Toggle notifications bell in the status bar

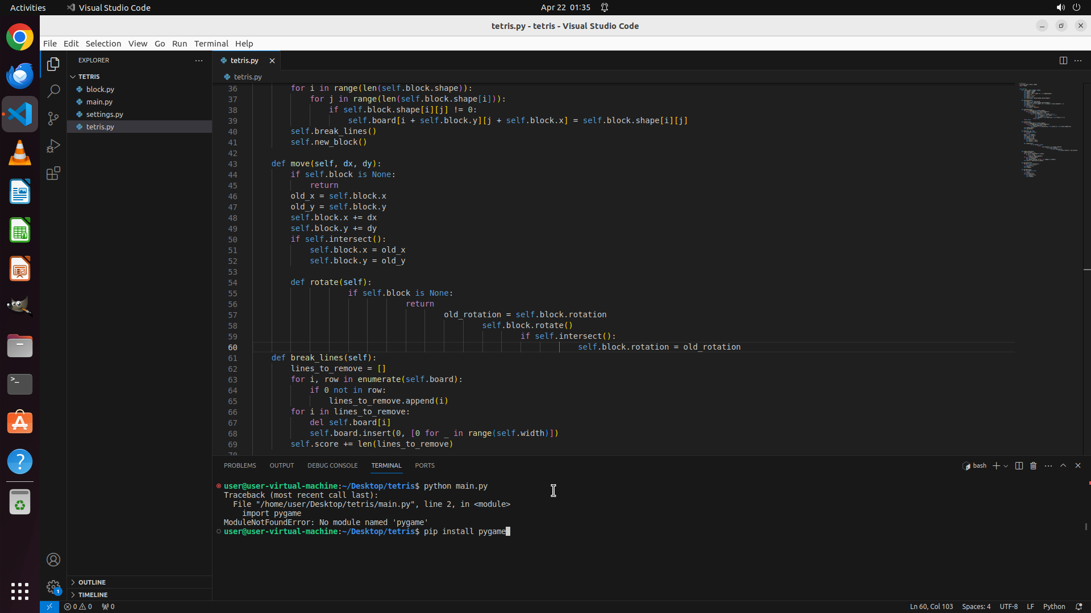click(x=1078, y=606)
